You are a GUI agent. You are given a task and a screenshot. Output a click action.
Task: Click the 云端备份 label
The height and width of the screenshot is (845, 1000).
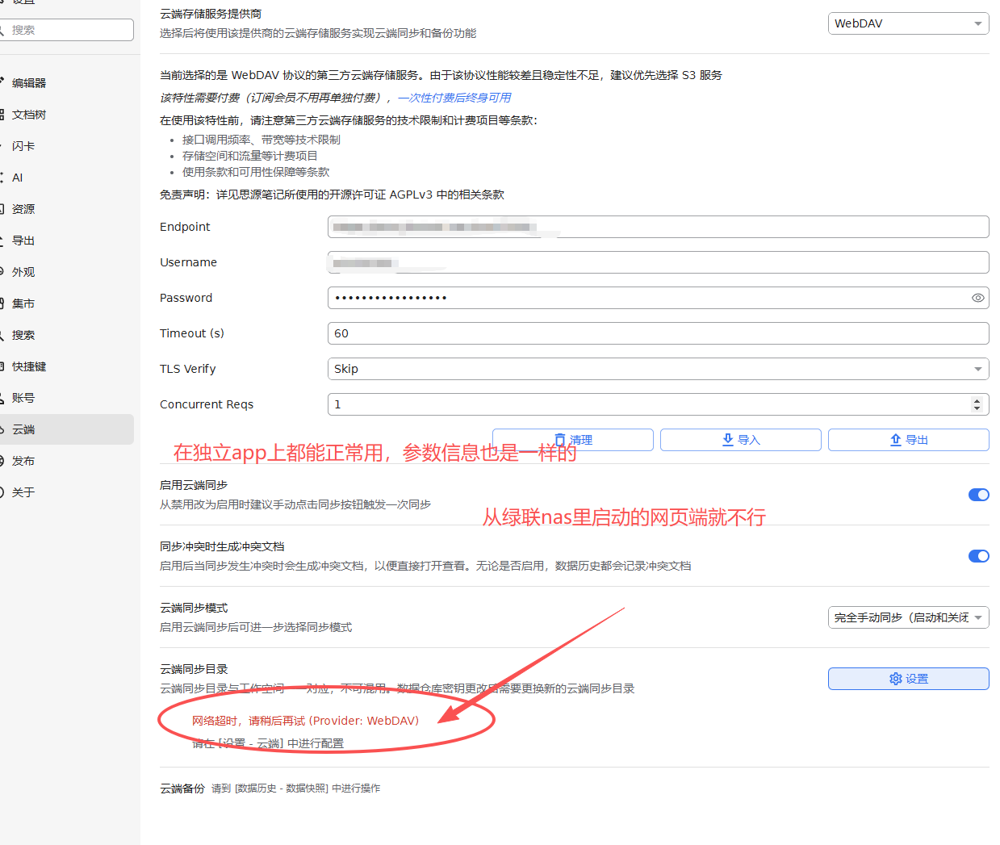coord(182,789)
